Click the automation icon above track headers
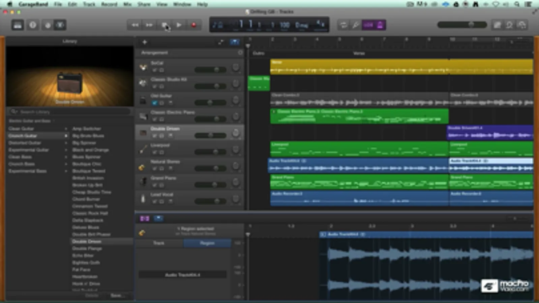The width and height of the screenshot is (539, 303). pos(221,42)
